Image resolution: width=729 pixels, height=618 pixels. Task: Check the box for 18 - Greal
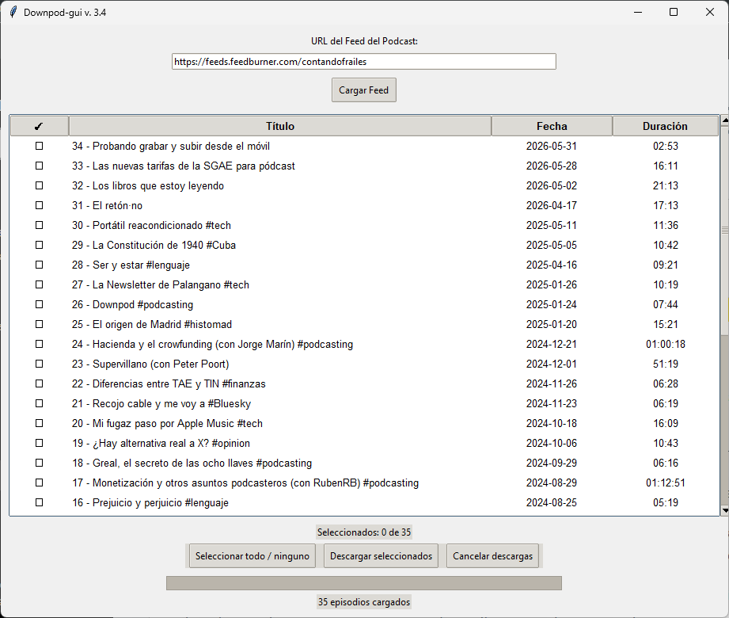tap(39, 463)
